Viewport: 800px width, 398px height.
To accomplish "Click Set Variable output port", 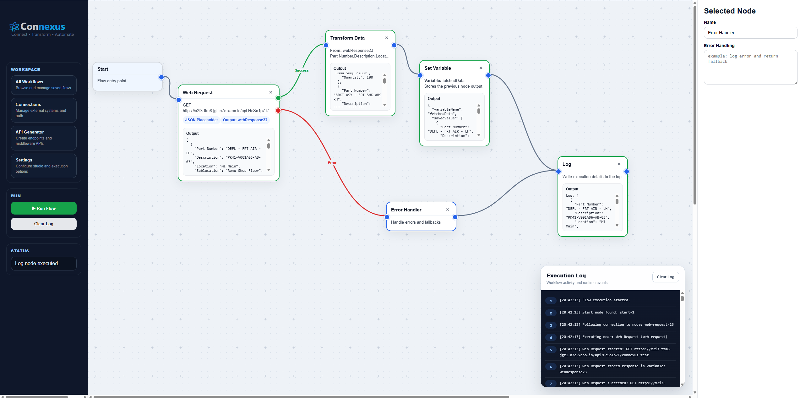I will (488, 75).
